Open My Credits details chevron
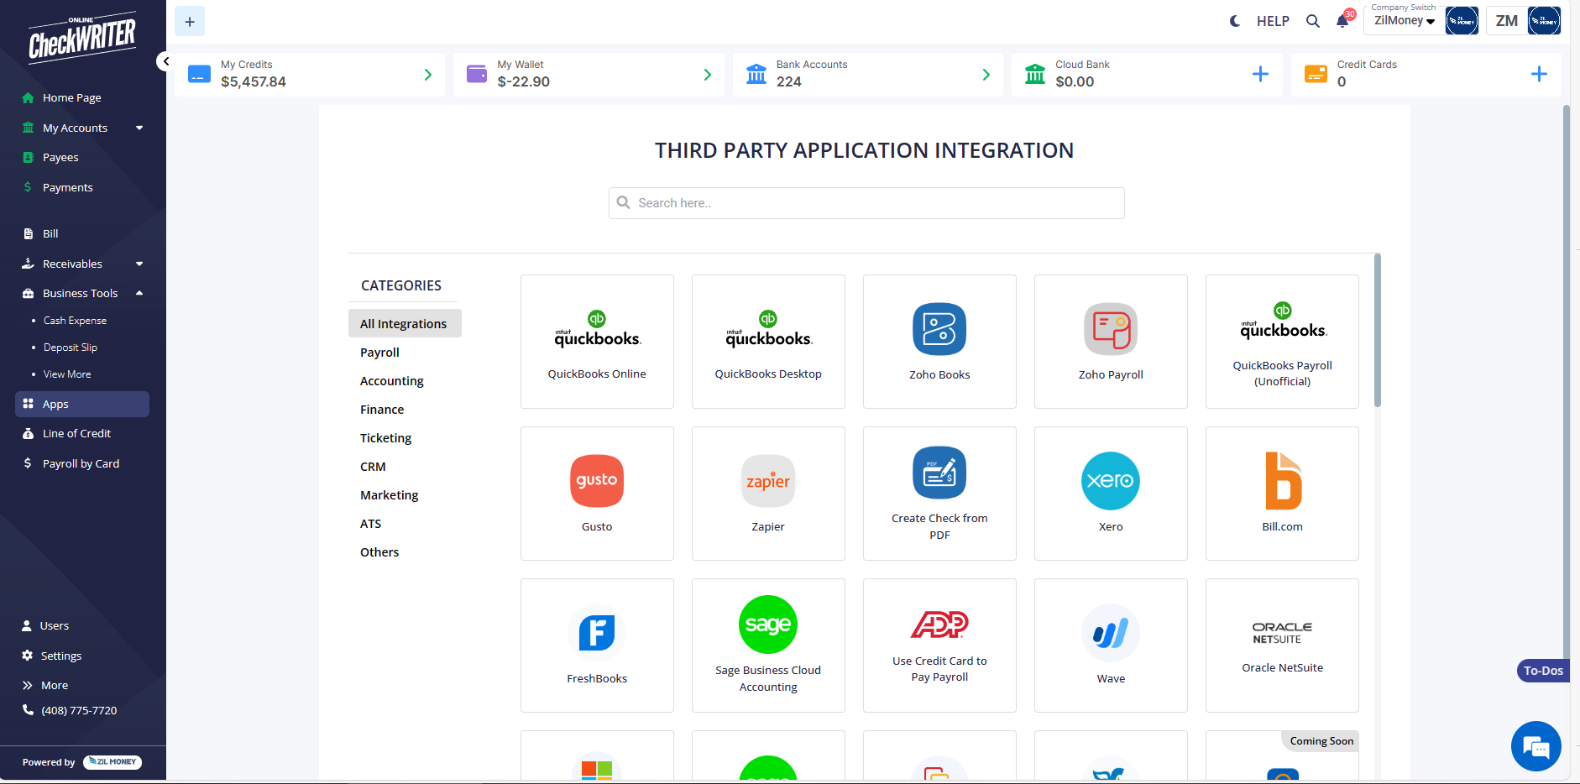Viewport: 1580px width, 784px height. coord(428,75)
